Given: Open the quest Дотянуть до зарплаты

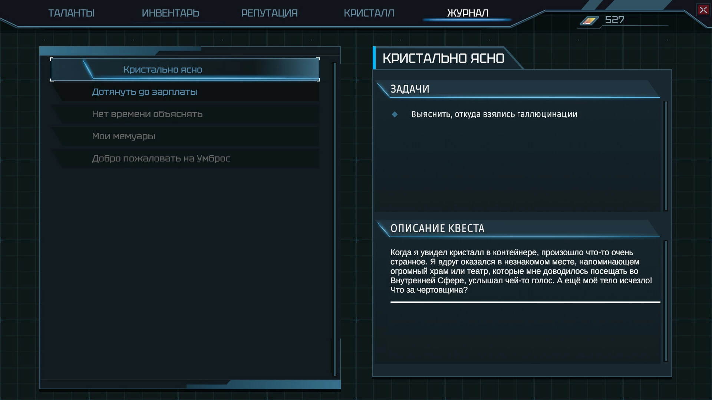Looking at the screenshot, I should click(x=185, y=92).
